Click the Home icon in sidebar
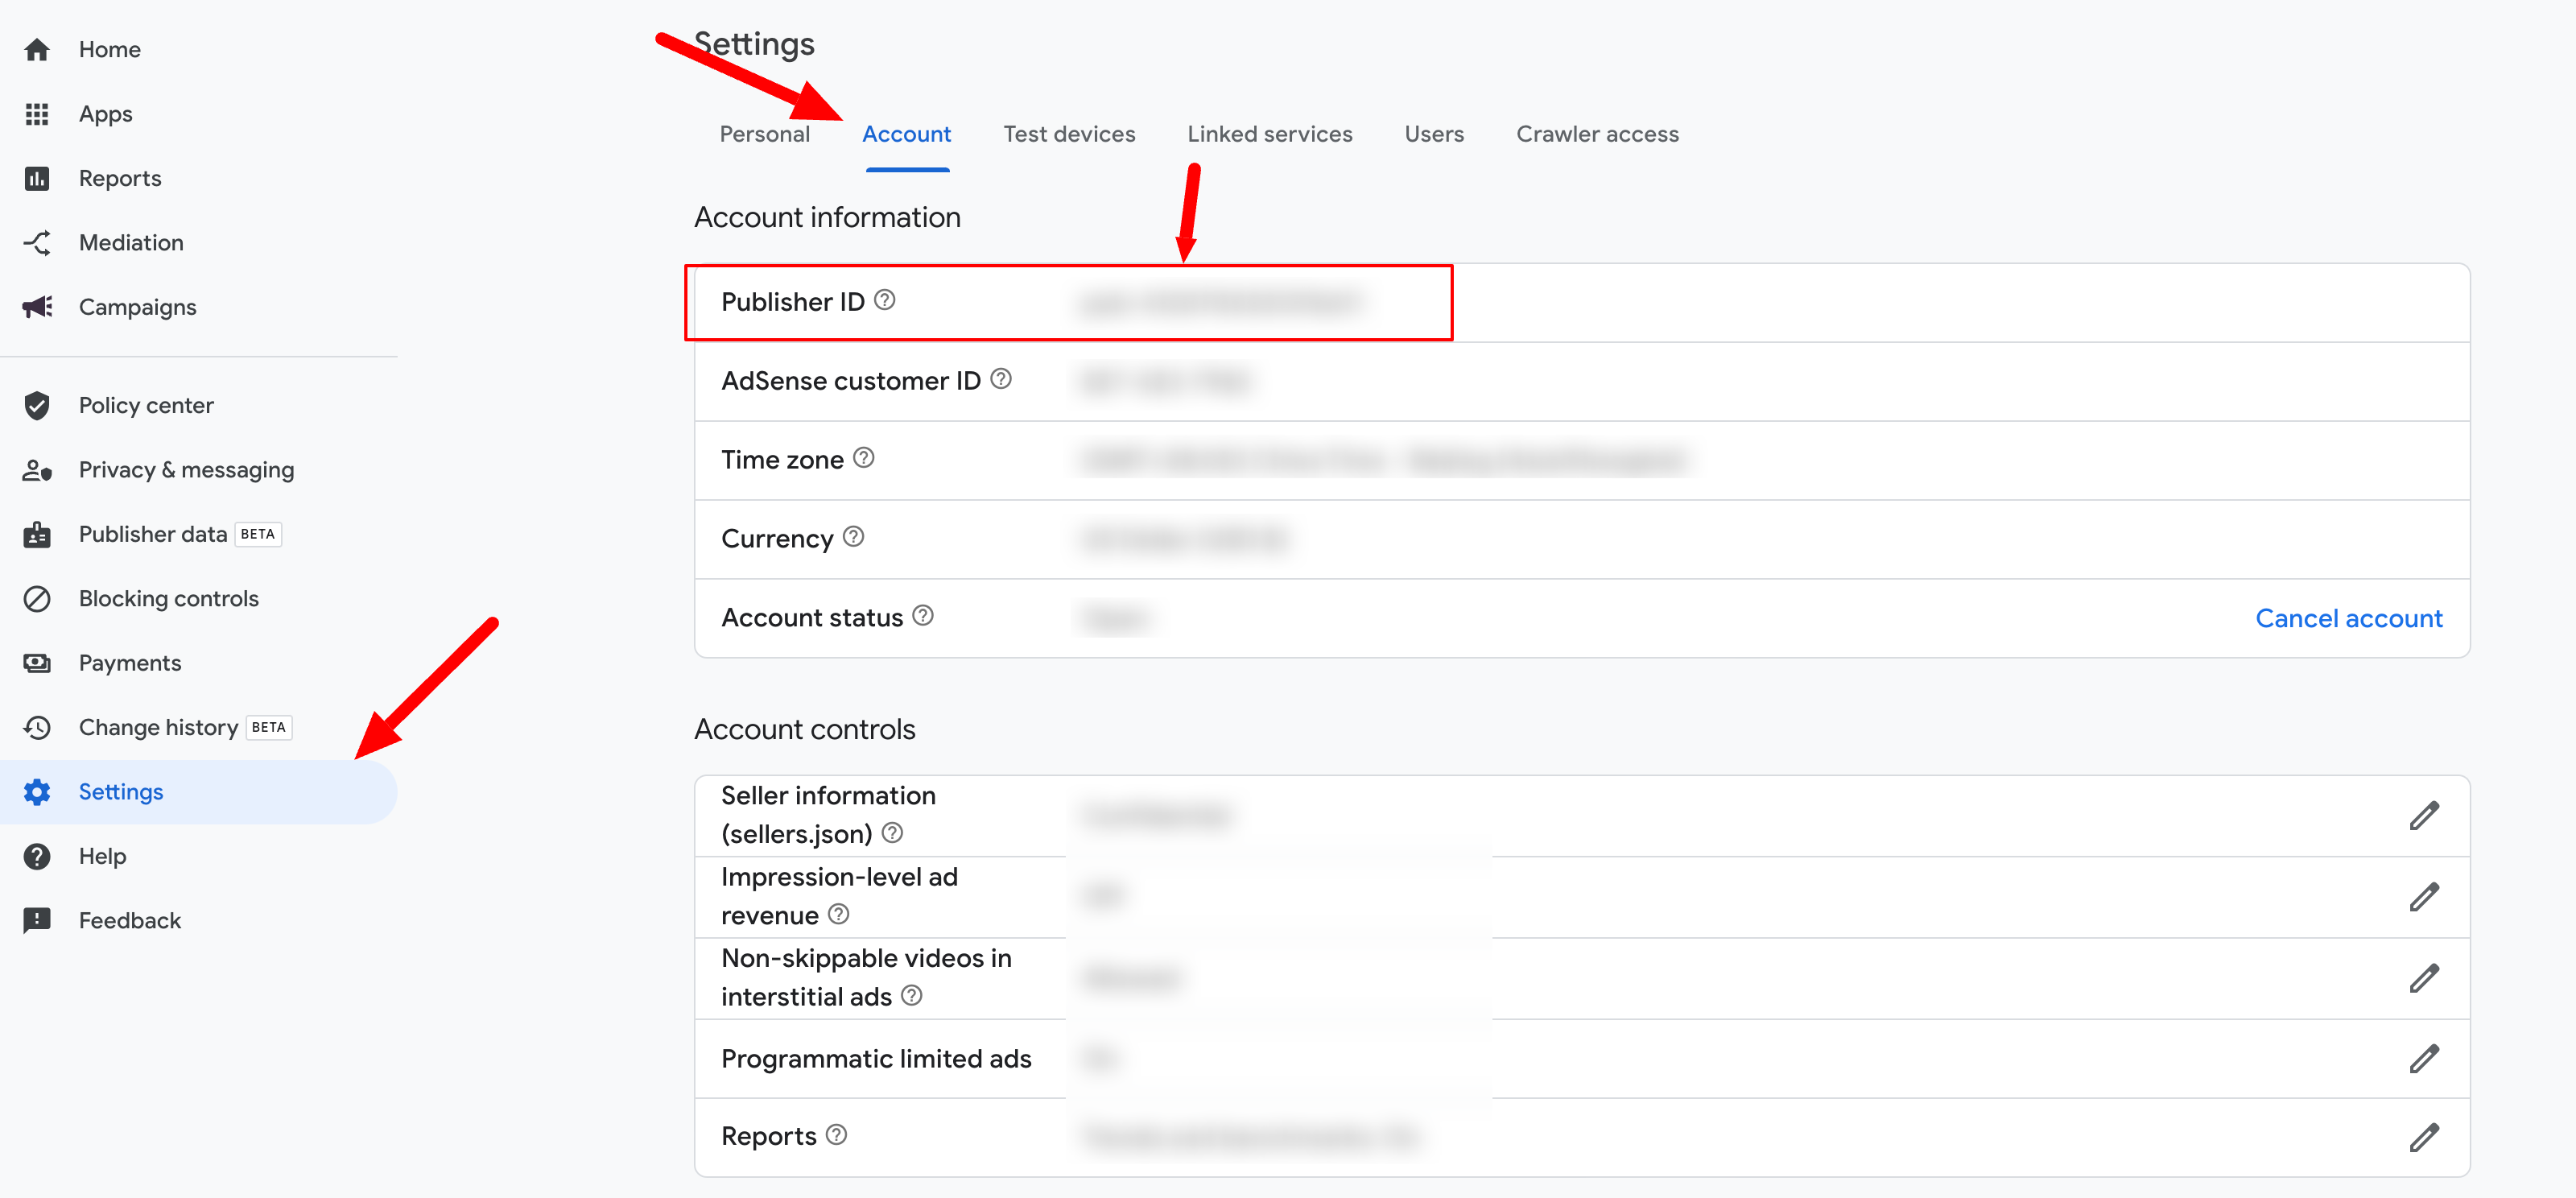Image resolution: width=2576 pixels, height=1198 pixels. tap(37, 49)
